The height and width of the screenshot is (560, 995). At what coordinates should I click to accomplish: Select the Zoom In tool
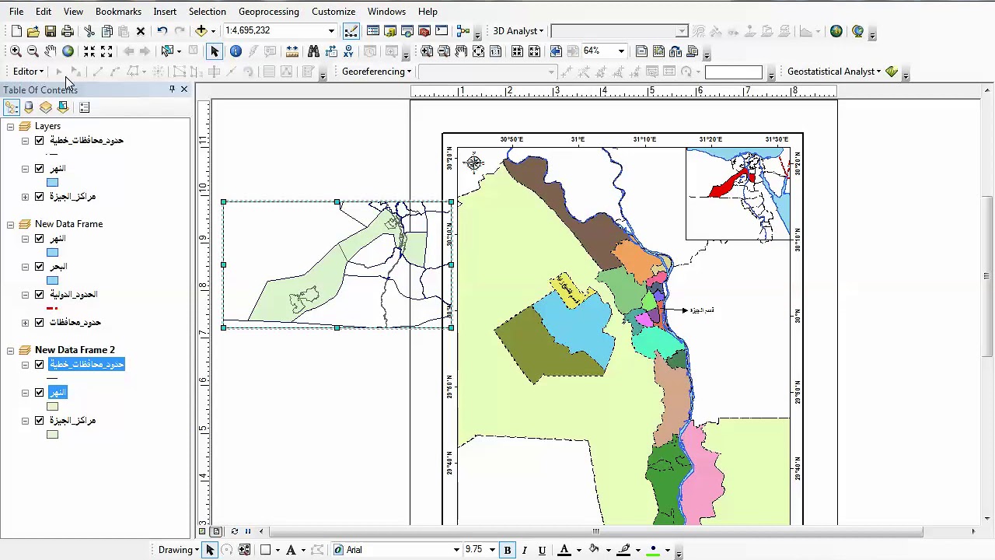click(16, 51)
